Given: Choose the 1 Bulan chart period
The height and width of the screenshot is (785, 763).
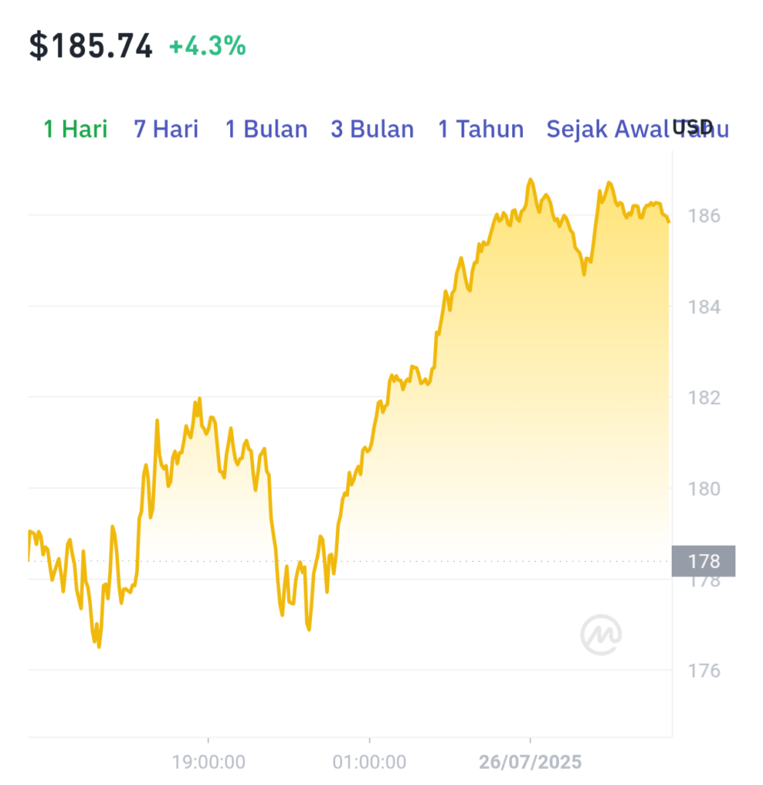Looking at the screenshot, I should click(x=266, y=129).
